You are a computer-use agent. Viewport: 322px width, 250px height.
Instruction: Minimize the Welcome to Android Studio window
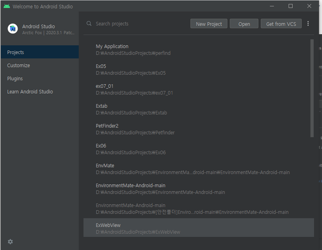272,6
